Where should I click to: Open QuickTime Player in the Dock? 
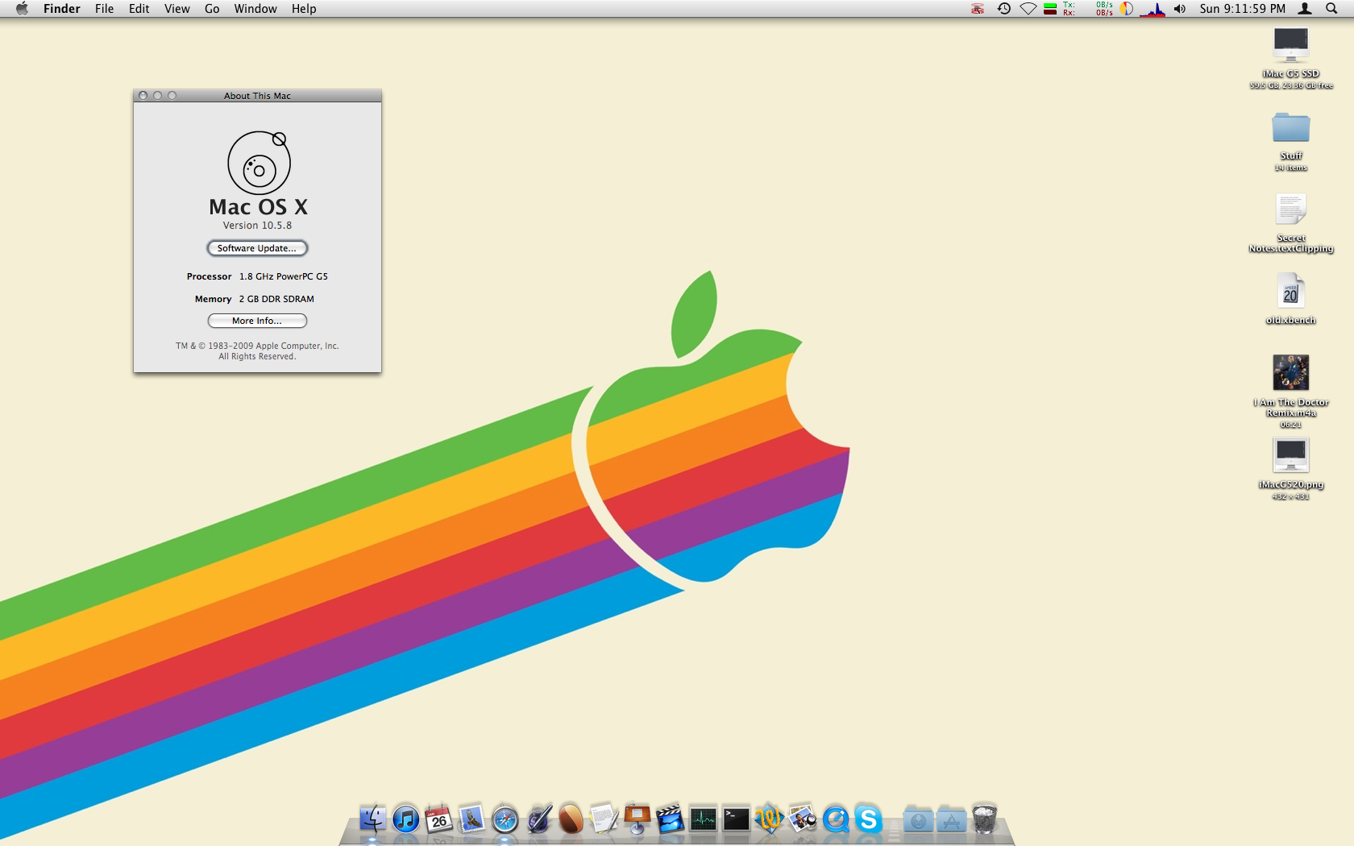[x=836, y=819]
